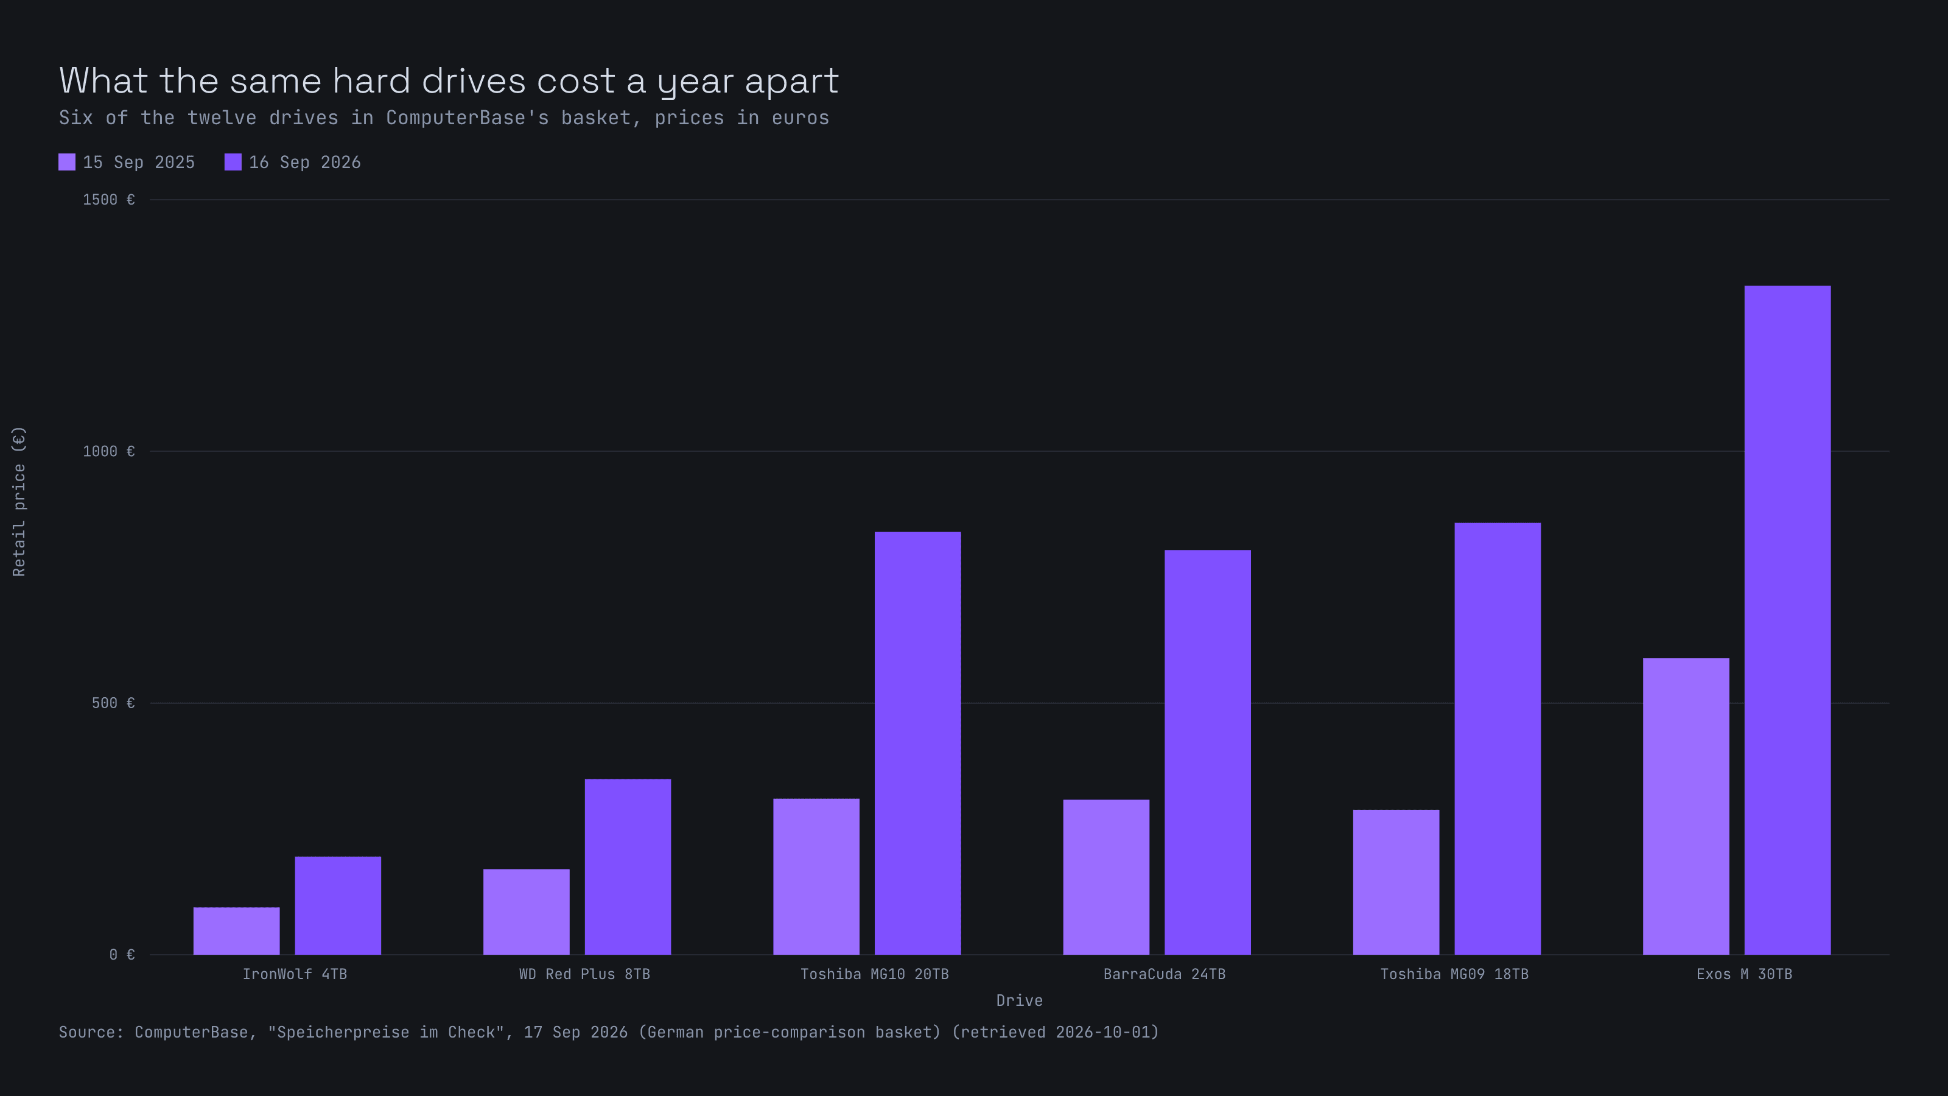Click the BarraCuda 24TB 2026 bar
The width and height of the screenshot is (1948, 1096).
(x=1208, y=752)
